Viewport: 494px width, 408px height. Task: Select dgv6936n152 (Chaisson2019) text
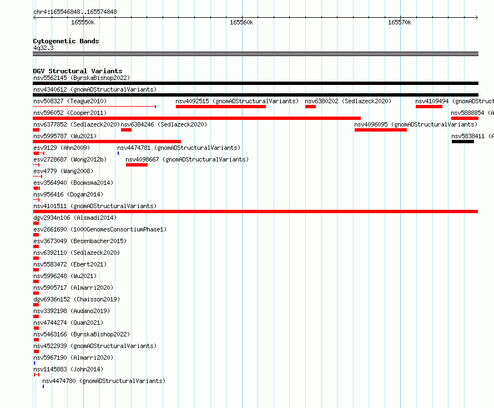(x=77, y=299)
